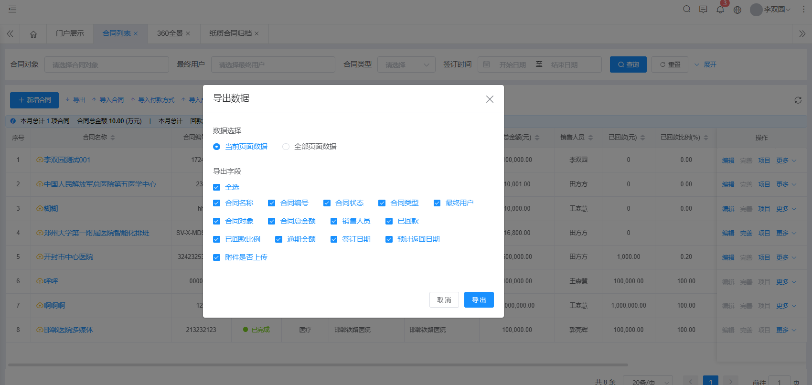The image size is (812, 385).
Task: Click the home icon tab
Action: click(x=33, y=34)
